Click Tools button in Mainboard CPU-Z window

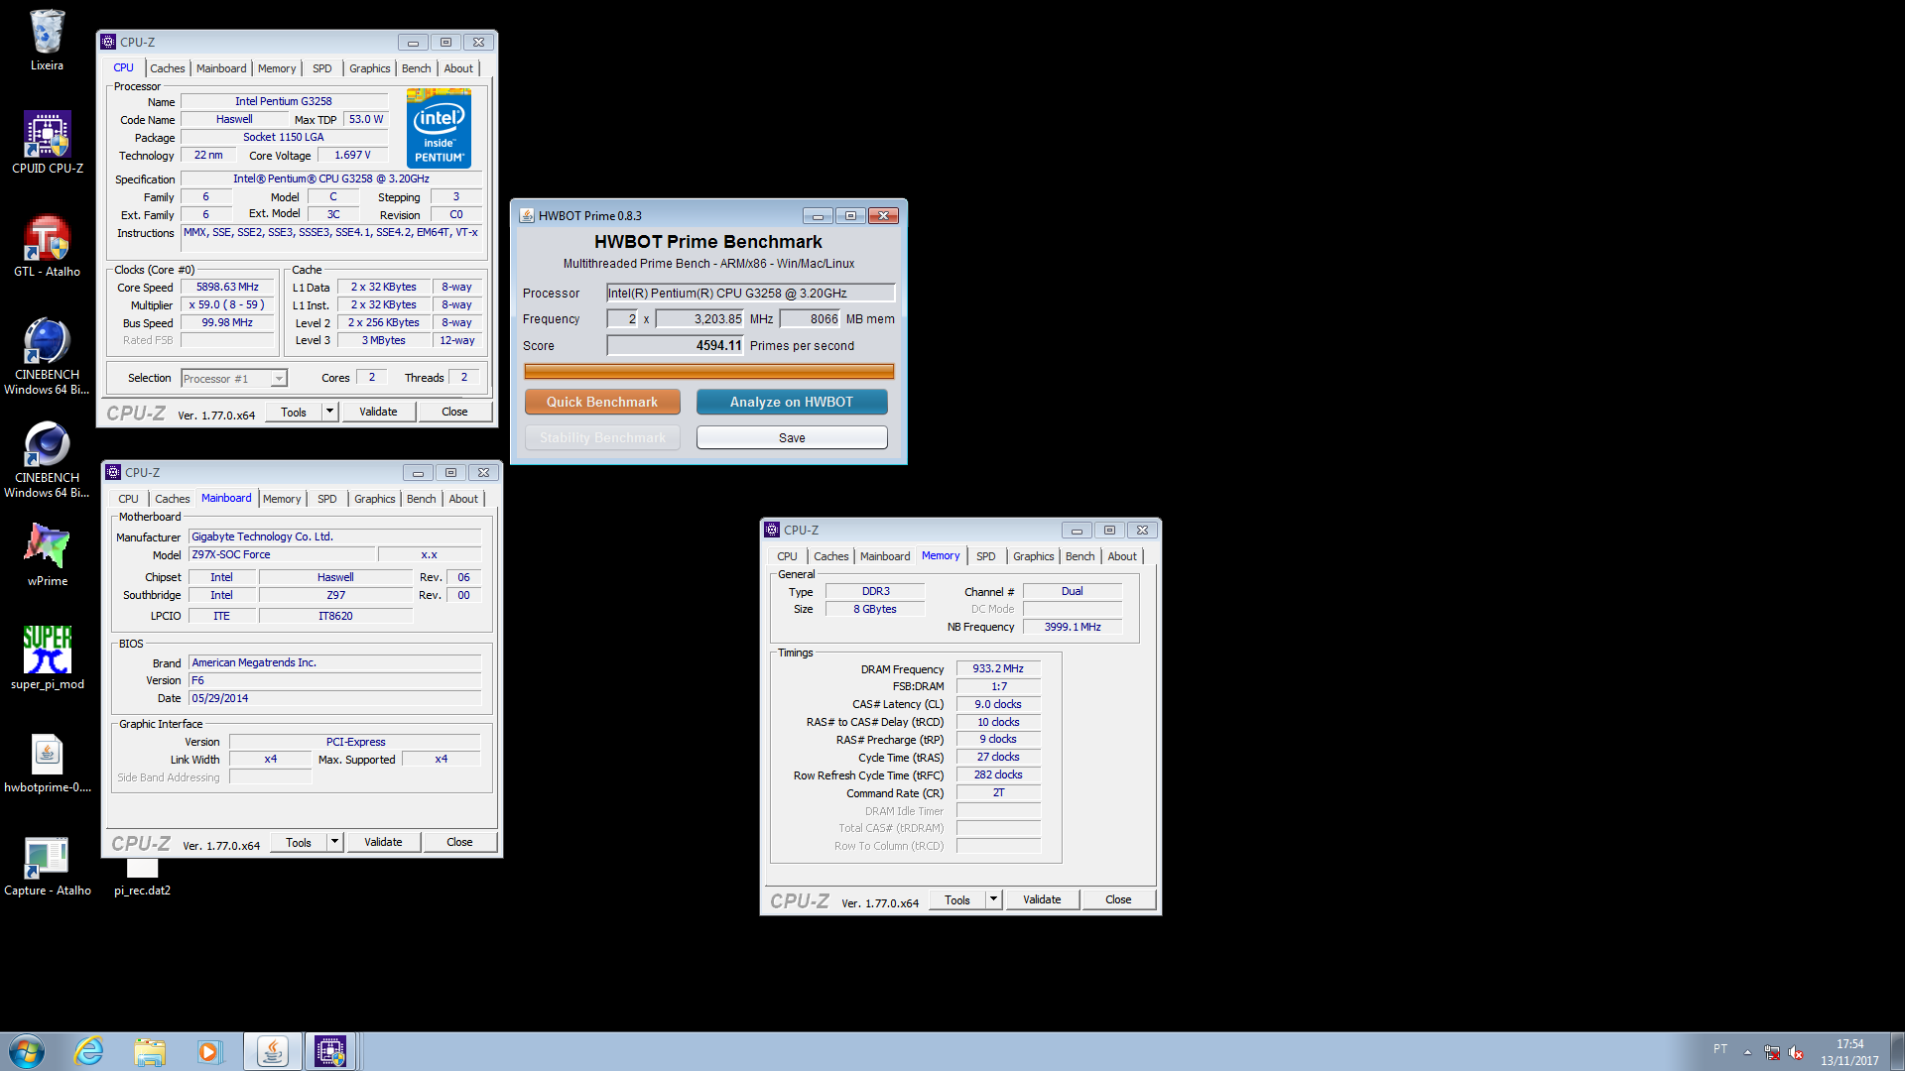pos(299,842)
